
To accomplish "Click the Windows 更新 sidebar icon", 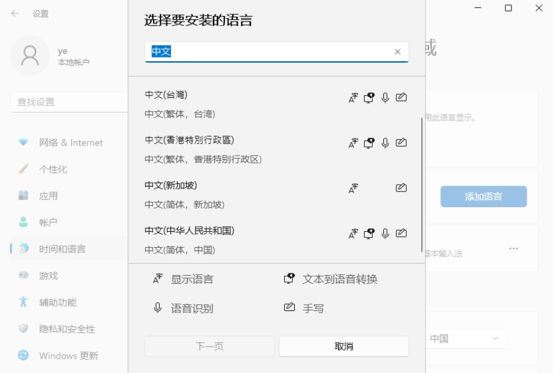I will pyautogui.click(x=24, y=356).
